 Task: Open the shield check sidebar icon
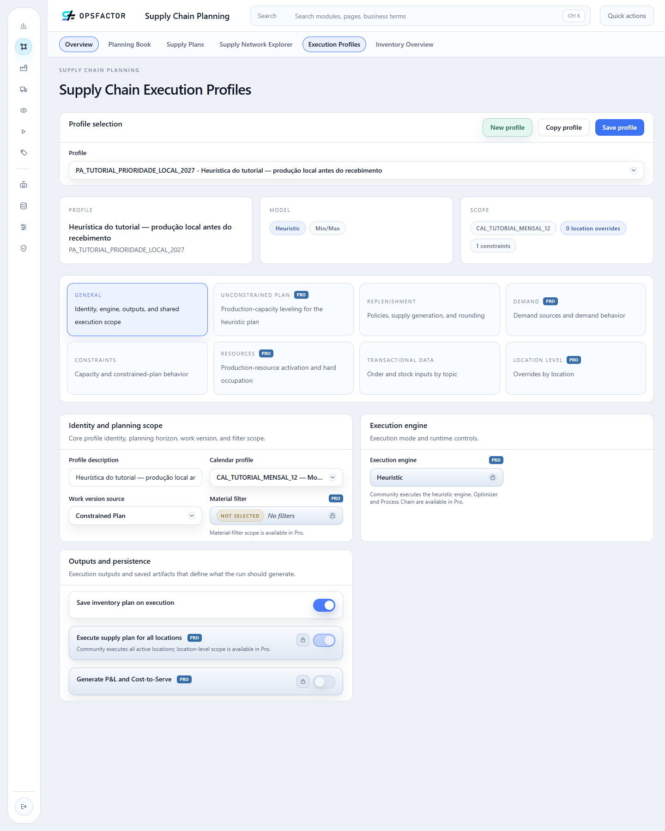[24, 248]
